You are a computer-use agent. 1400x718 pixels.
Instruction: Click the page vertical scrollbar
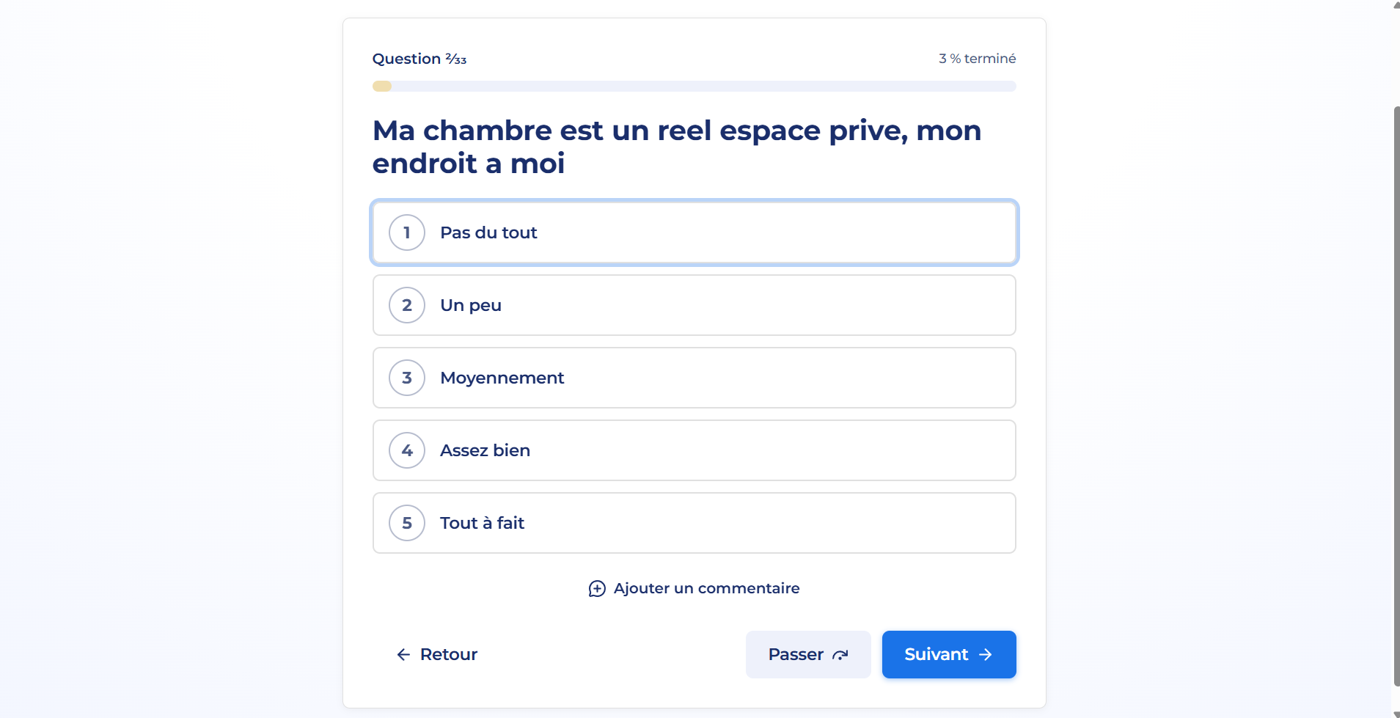coord(1396,396)
